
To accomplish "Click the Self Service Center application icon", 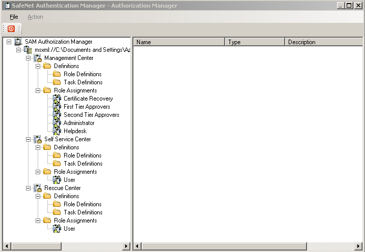I will pos(38,139).
